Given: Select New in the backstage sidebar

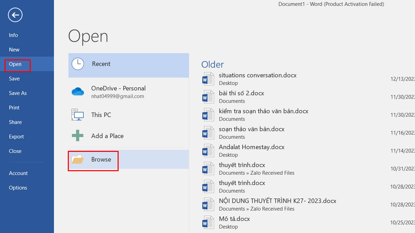Looking at the screenshot, I should point(14,50).
